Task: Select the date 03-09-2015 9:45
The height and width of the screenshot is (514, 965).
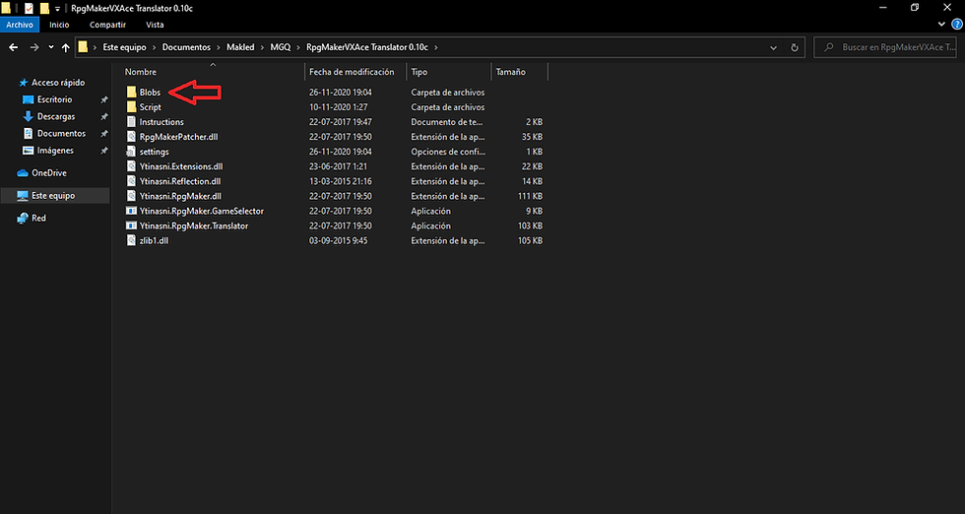Action: coord(338,240)
